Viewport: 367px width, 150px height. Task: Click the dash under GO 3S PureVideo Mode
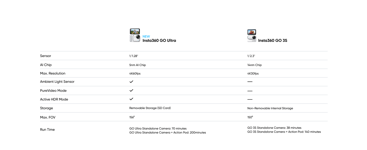[250, 90]
